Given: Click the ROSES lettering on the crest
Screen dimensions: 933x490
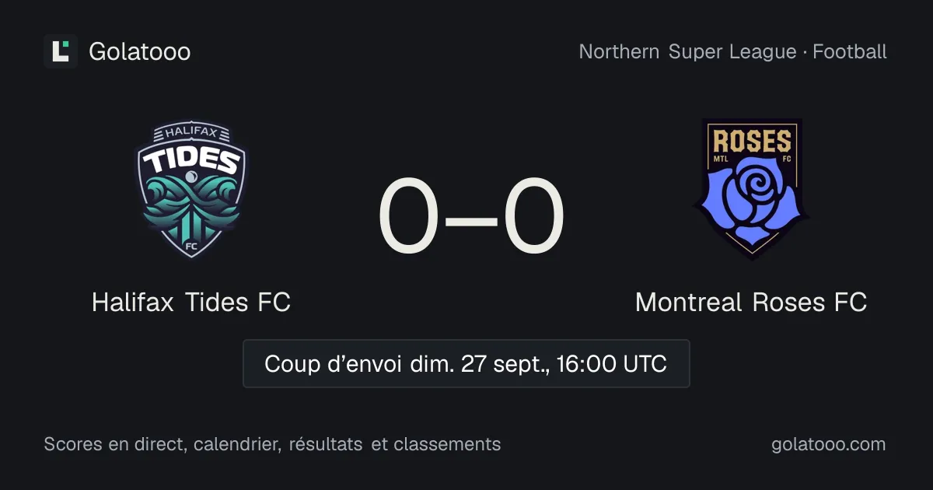Looking at the screenshot, I should point(752,141).
